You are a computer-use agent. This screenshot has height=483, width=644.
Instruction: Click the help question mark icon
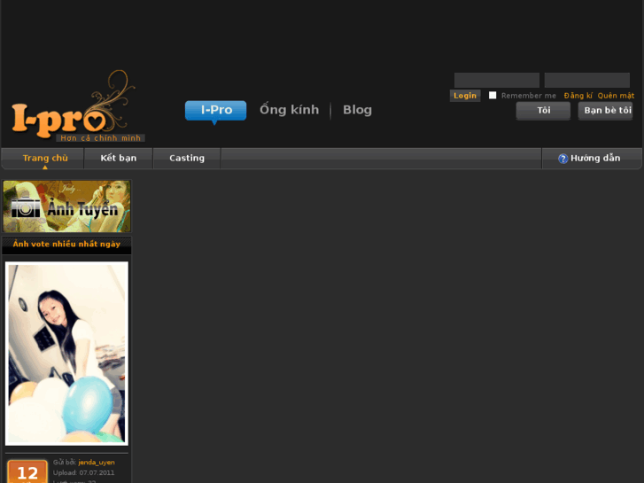563,159
